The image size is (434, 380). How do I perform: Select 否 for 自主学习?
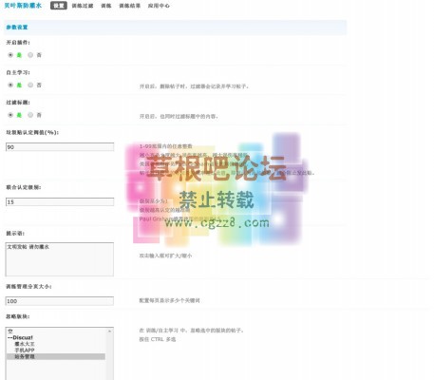point(30,85)
